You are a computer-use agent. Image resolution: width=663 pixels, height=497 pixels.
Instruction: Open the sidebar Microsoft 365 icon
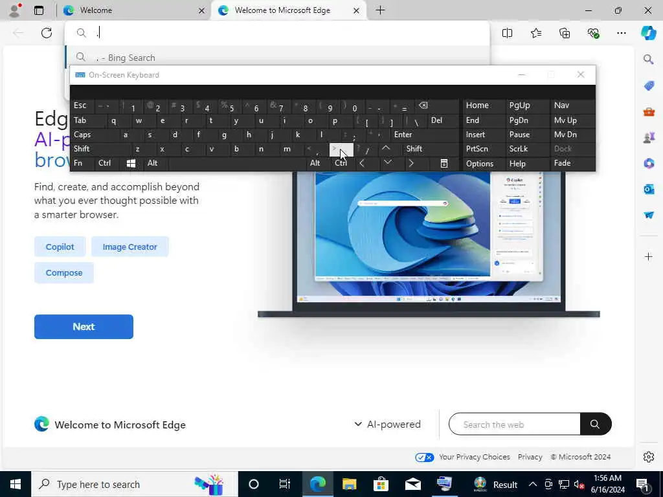[x=649, y=163]
